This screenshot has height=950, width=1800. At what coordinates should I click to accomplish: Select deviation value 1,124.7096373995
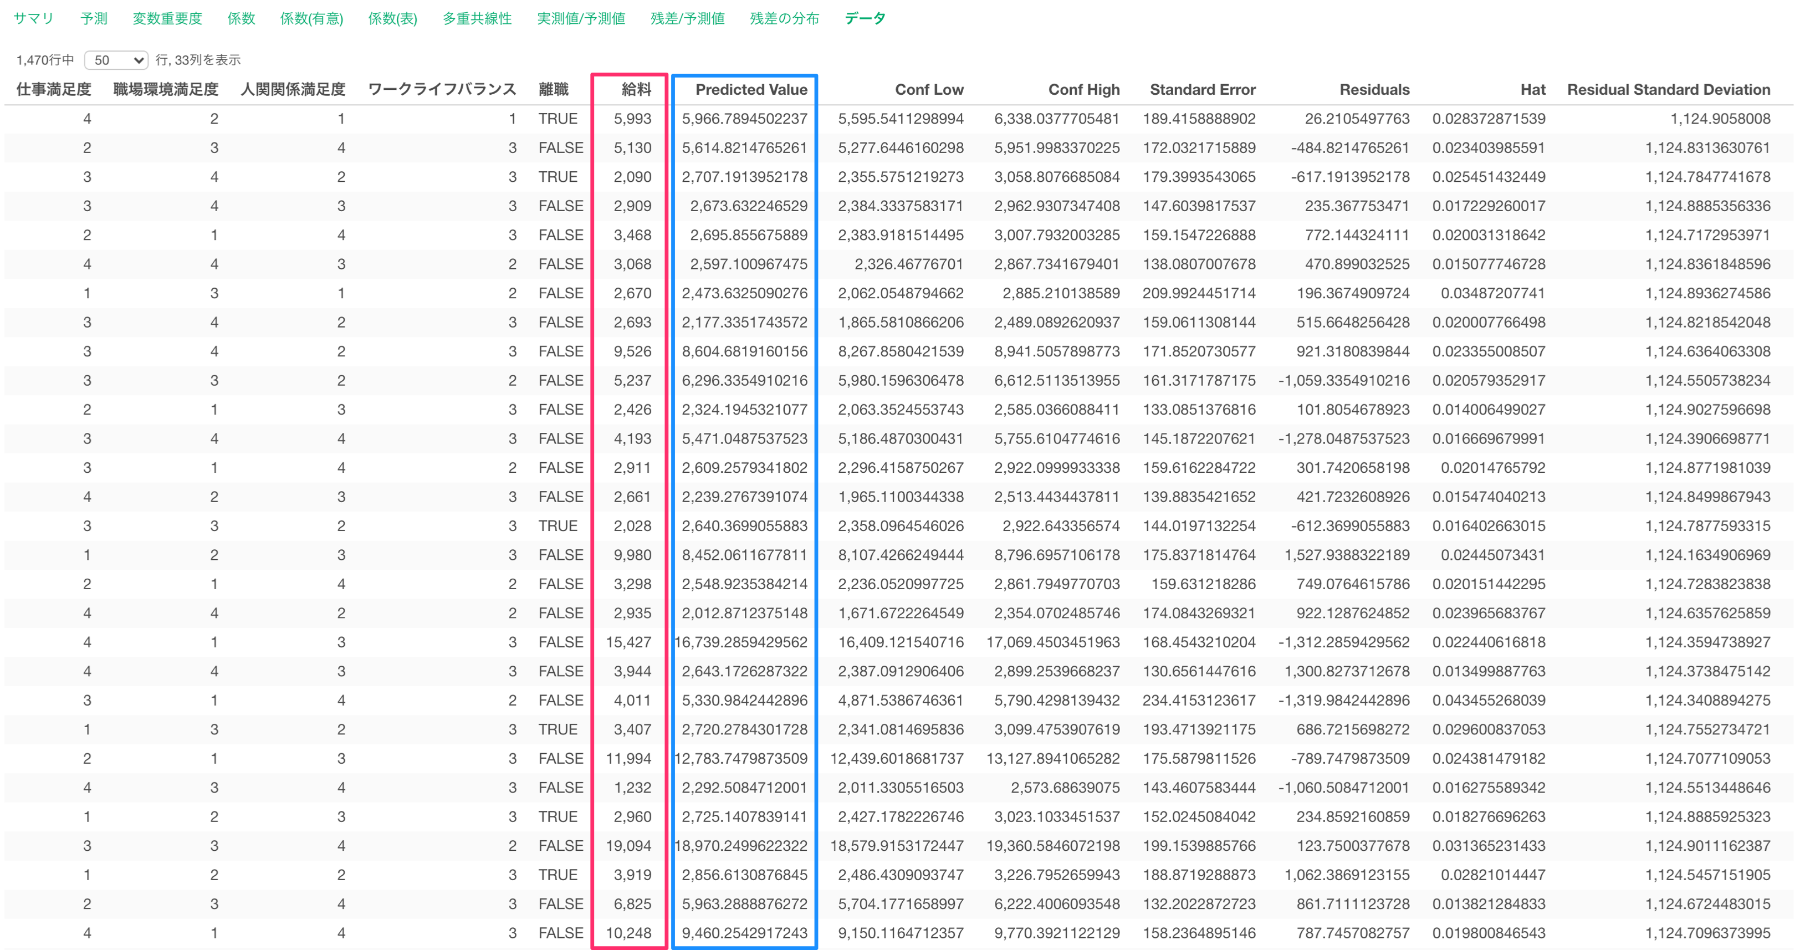[1708, 932]
